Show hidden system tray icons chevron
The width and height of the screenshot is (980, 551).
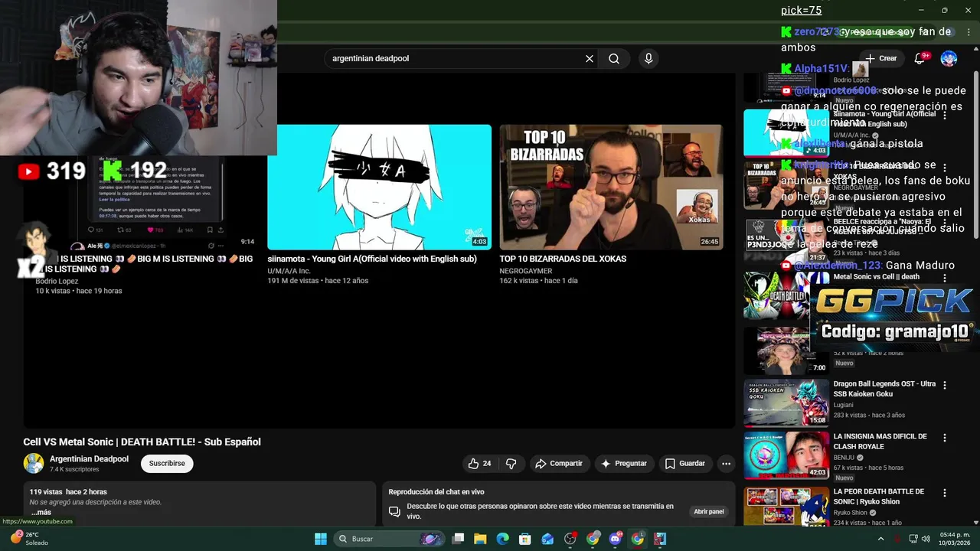point(881,539)
